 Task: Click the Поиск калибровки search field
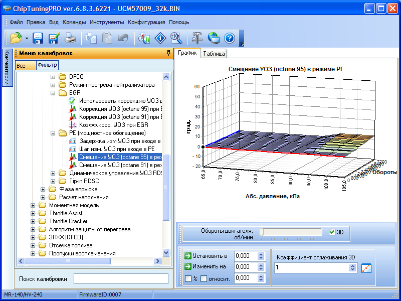121,278
